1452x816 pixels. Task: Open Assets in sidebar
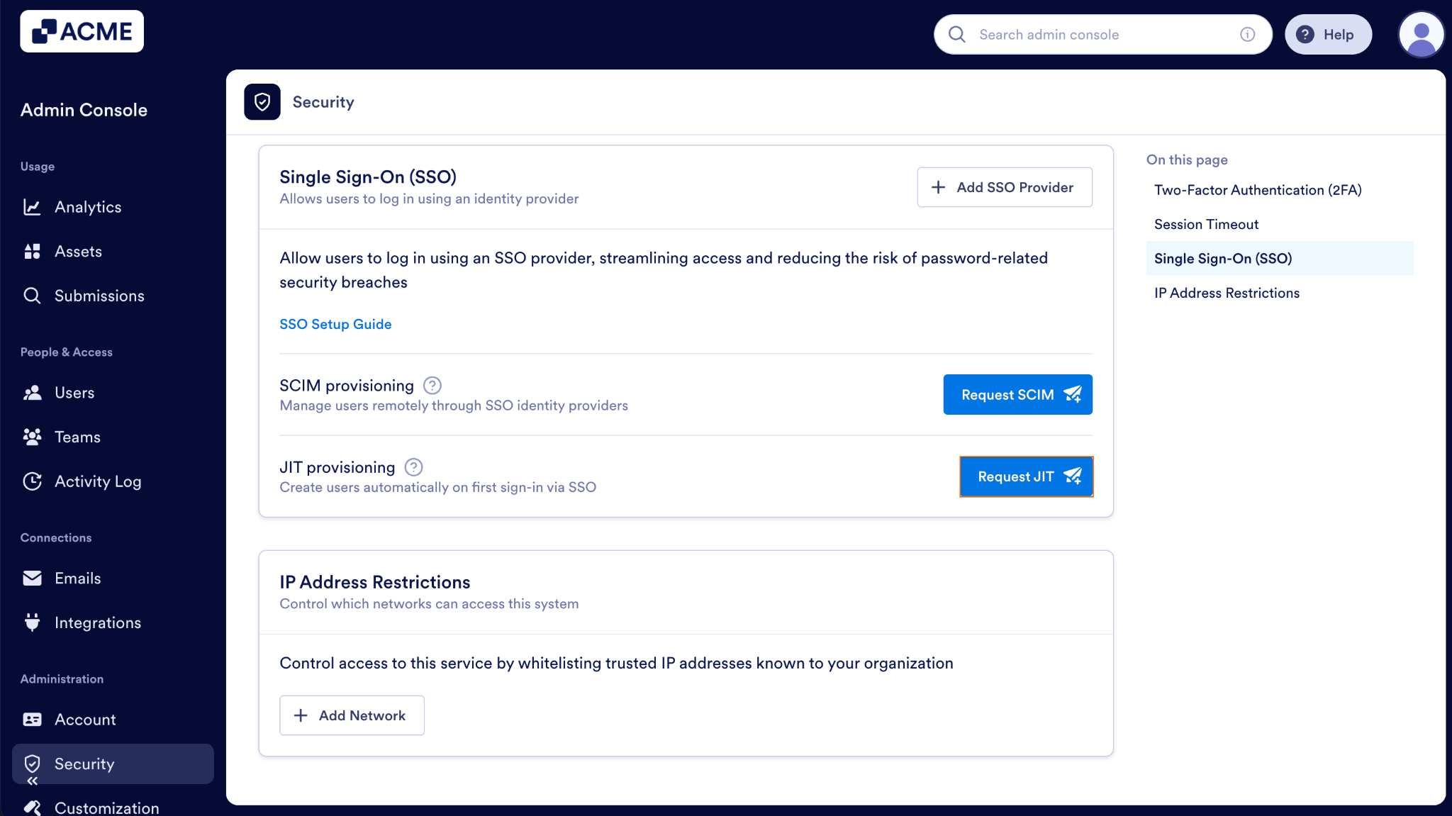(x=113, y=251)
